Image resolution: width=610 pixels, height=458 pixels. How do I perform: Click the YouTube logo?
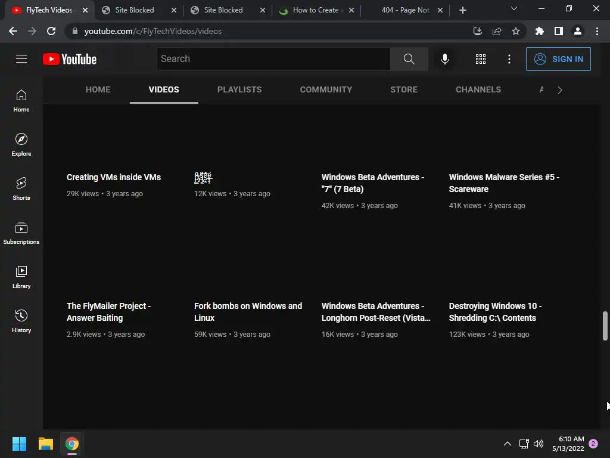tap(70, 59)
